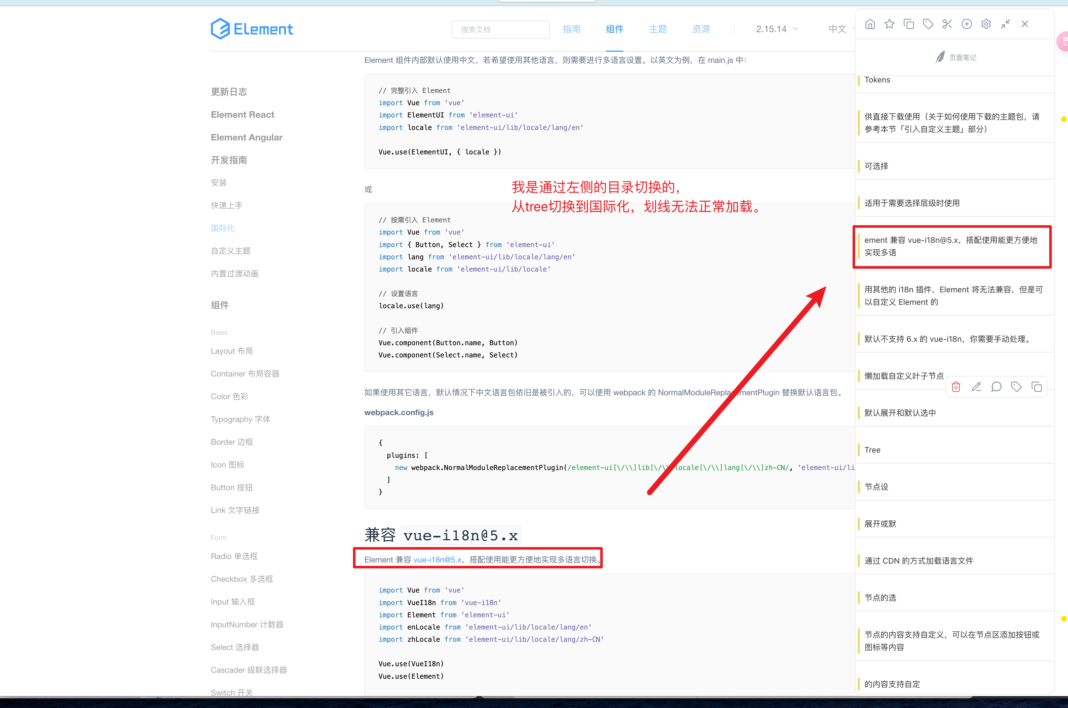Click the 页面笔记 feather label
Viewport: 1068px width, 708px height.
[x=956, y=57]
